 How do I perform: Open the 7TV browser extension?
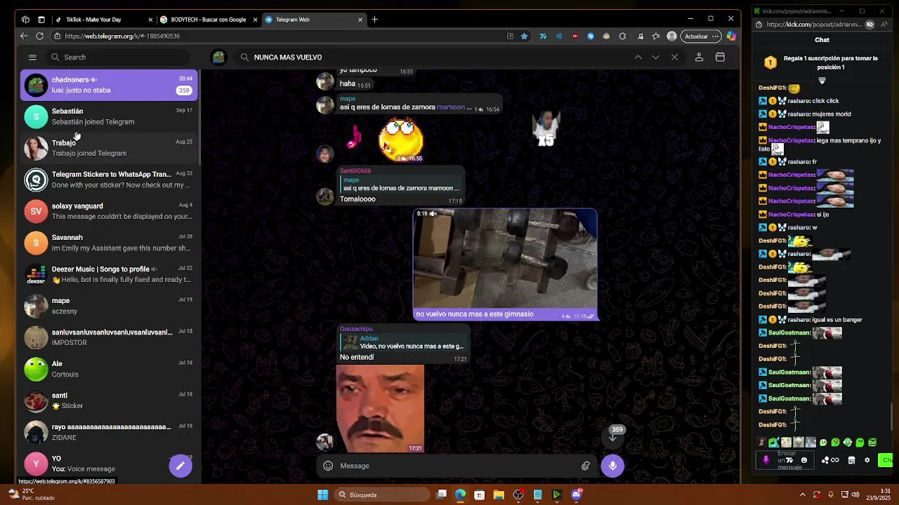pyautogui.click(x=543, y=36)
